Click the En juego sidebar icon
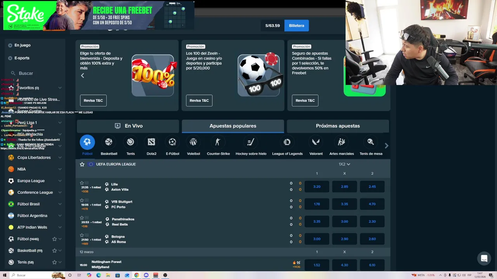The width and height of the screenshot is (497, 279). [x=10, y=45]
